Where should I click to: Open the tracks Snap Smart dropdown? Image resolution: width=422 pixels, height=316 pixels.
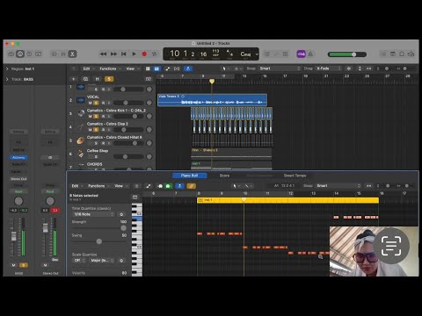[280, 68]
